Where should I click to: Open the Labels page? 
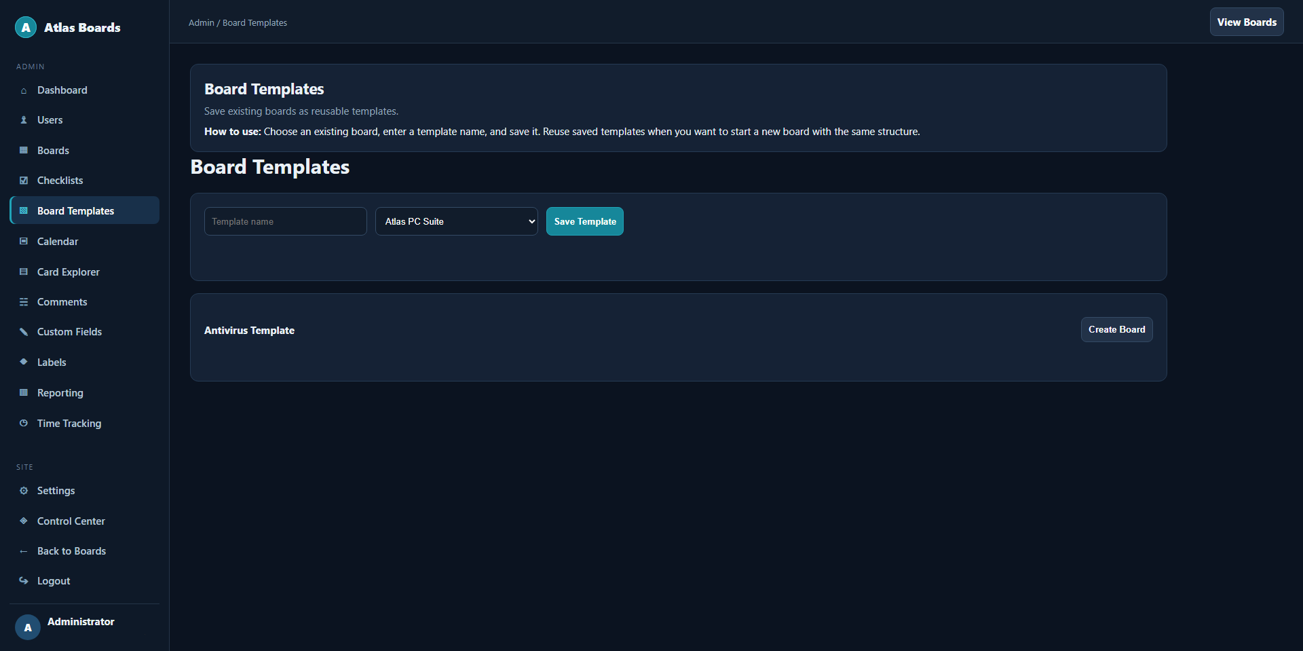tap(85, 362)
